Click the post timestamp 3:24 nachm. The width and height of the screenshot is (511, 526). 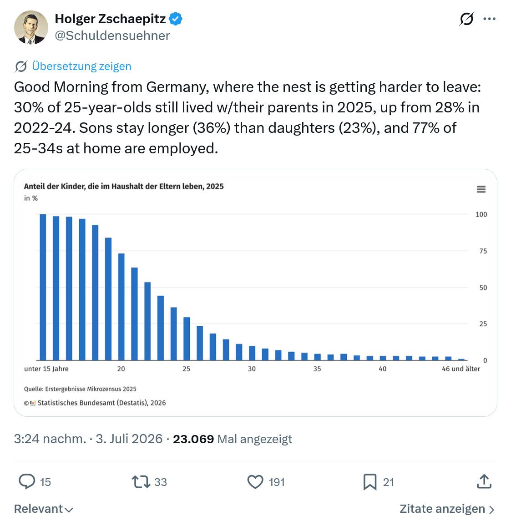50,439
